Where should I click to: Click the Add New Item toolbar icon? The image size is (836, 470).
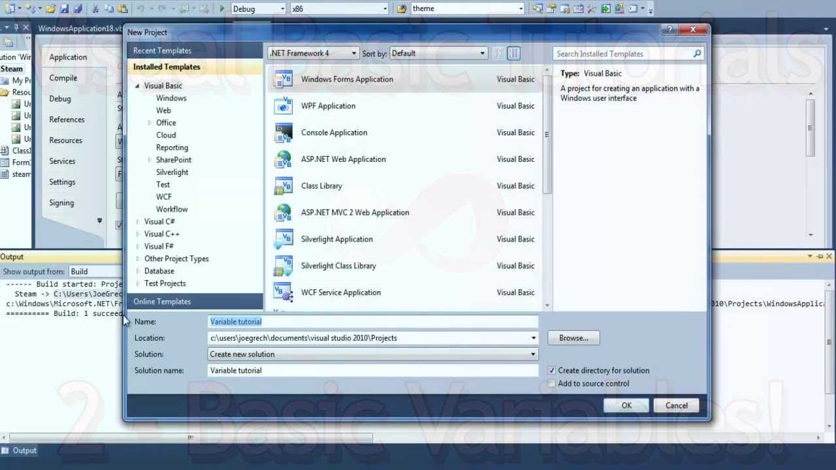[31, 8]
